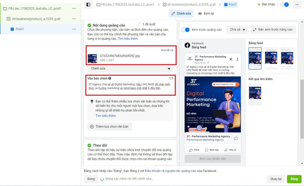Click the 1 đề xuất suggestion indicator
The width and height of the screenshot is (304, 186).
[147, 24]
